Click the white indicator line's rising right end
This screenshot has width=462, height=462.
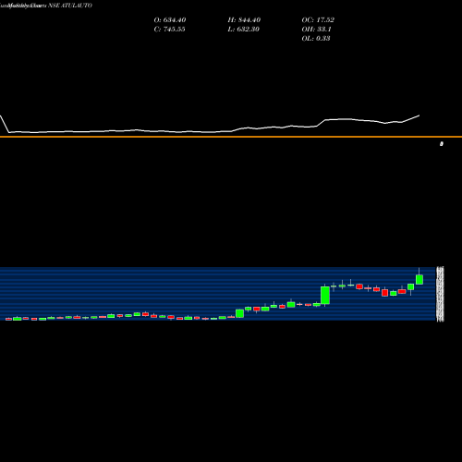(419, 115)
